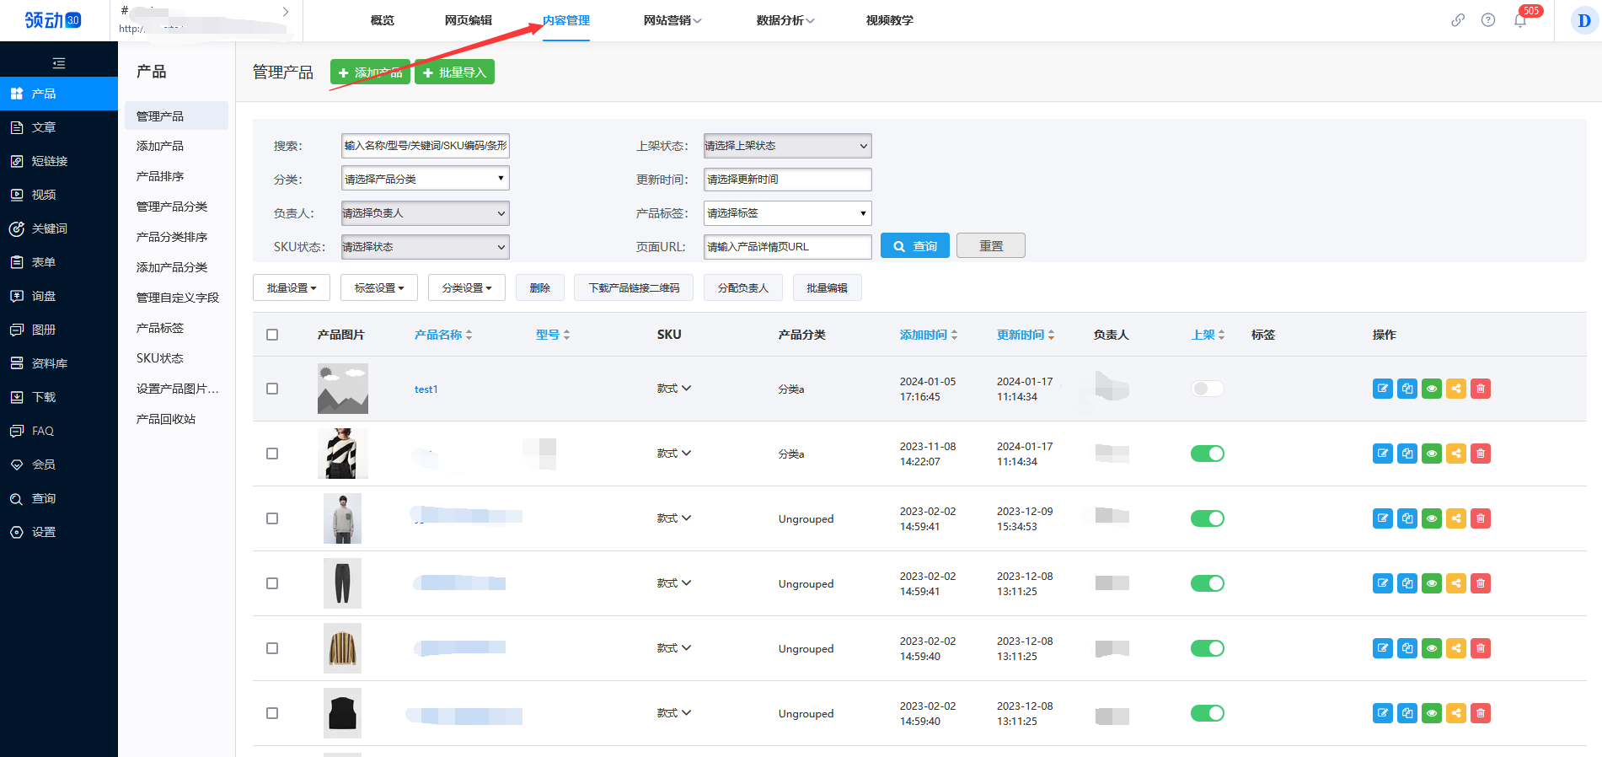Open the 上架状态 dropdown

(787, 146)
